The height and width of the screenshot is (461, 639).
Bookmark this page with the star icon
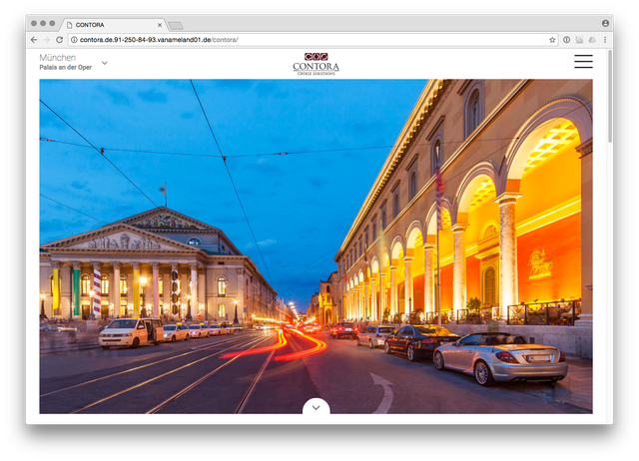point(552,40)
